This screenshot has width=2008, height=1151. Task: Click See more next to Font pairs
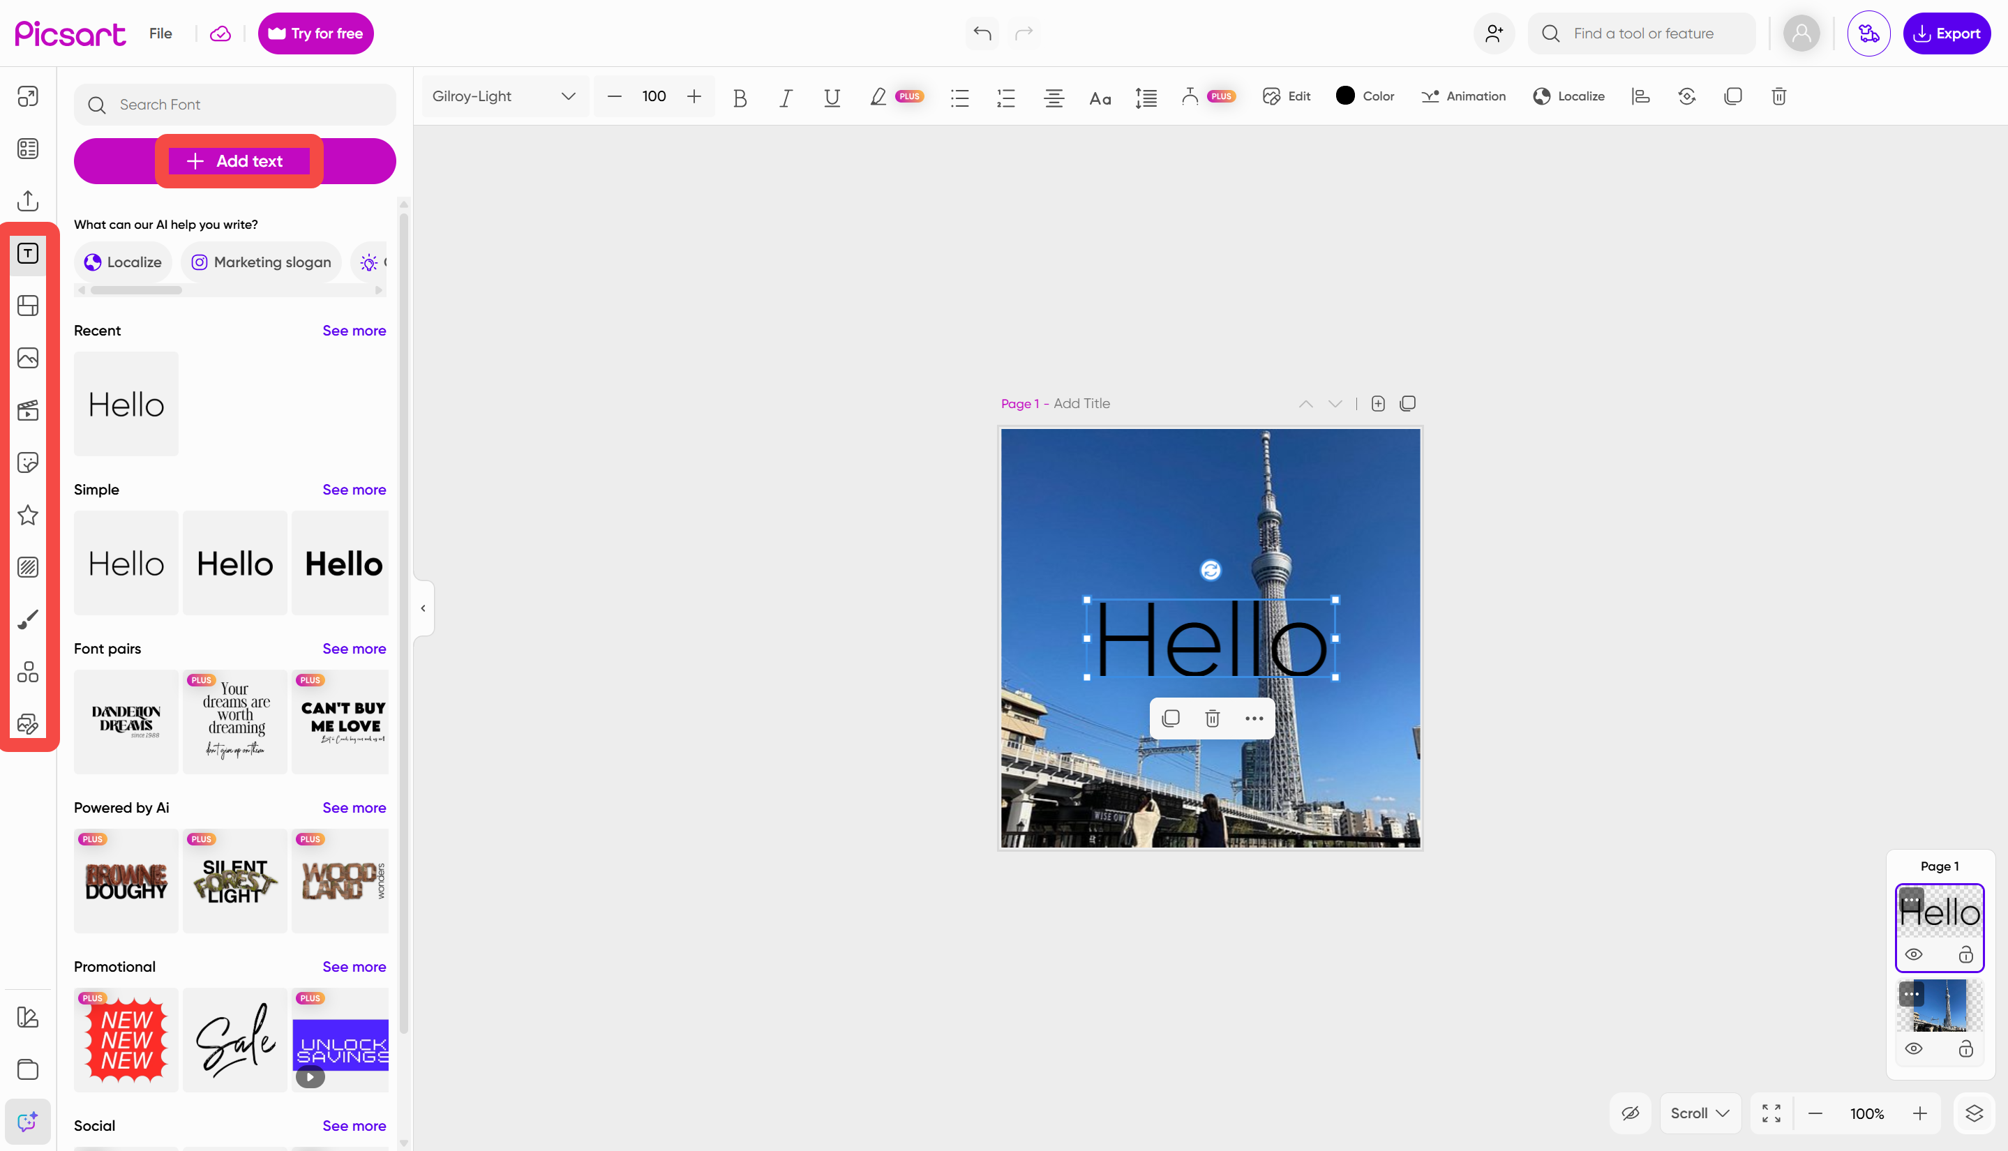coord(353,648)
